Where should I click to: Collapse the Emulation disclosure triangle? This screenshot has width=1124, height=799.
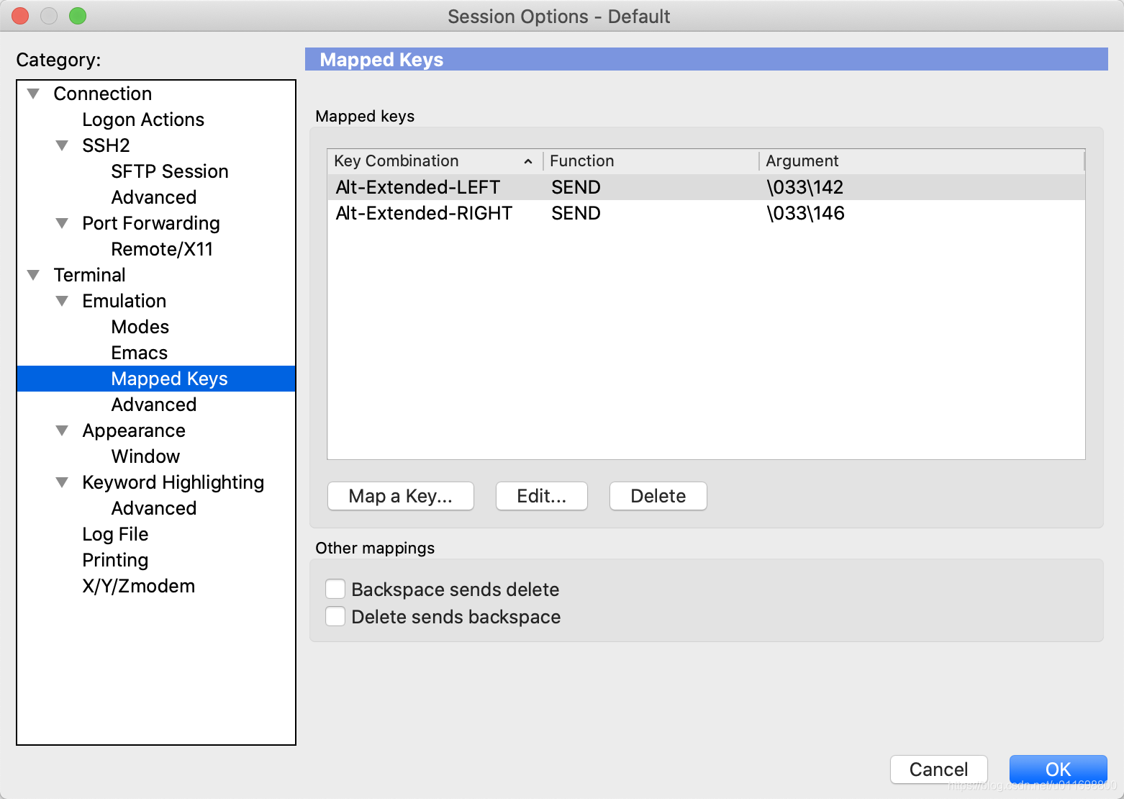pyautogui.click(x=62, y=301)
